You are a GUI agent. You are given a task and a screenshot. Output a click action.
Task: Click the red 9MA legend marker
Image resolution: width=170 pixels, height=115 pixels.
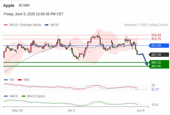coord(20,80)
